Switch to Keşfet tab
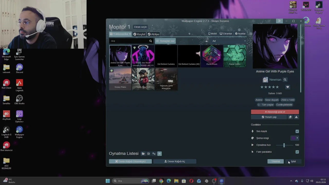Viewport: 329px width, 185px height. (139, 34)
